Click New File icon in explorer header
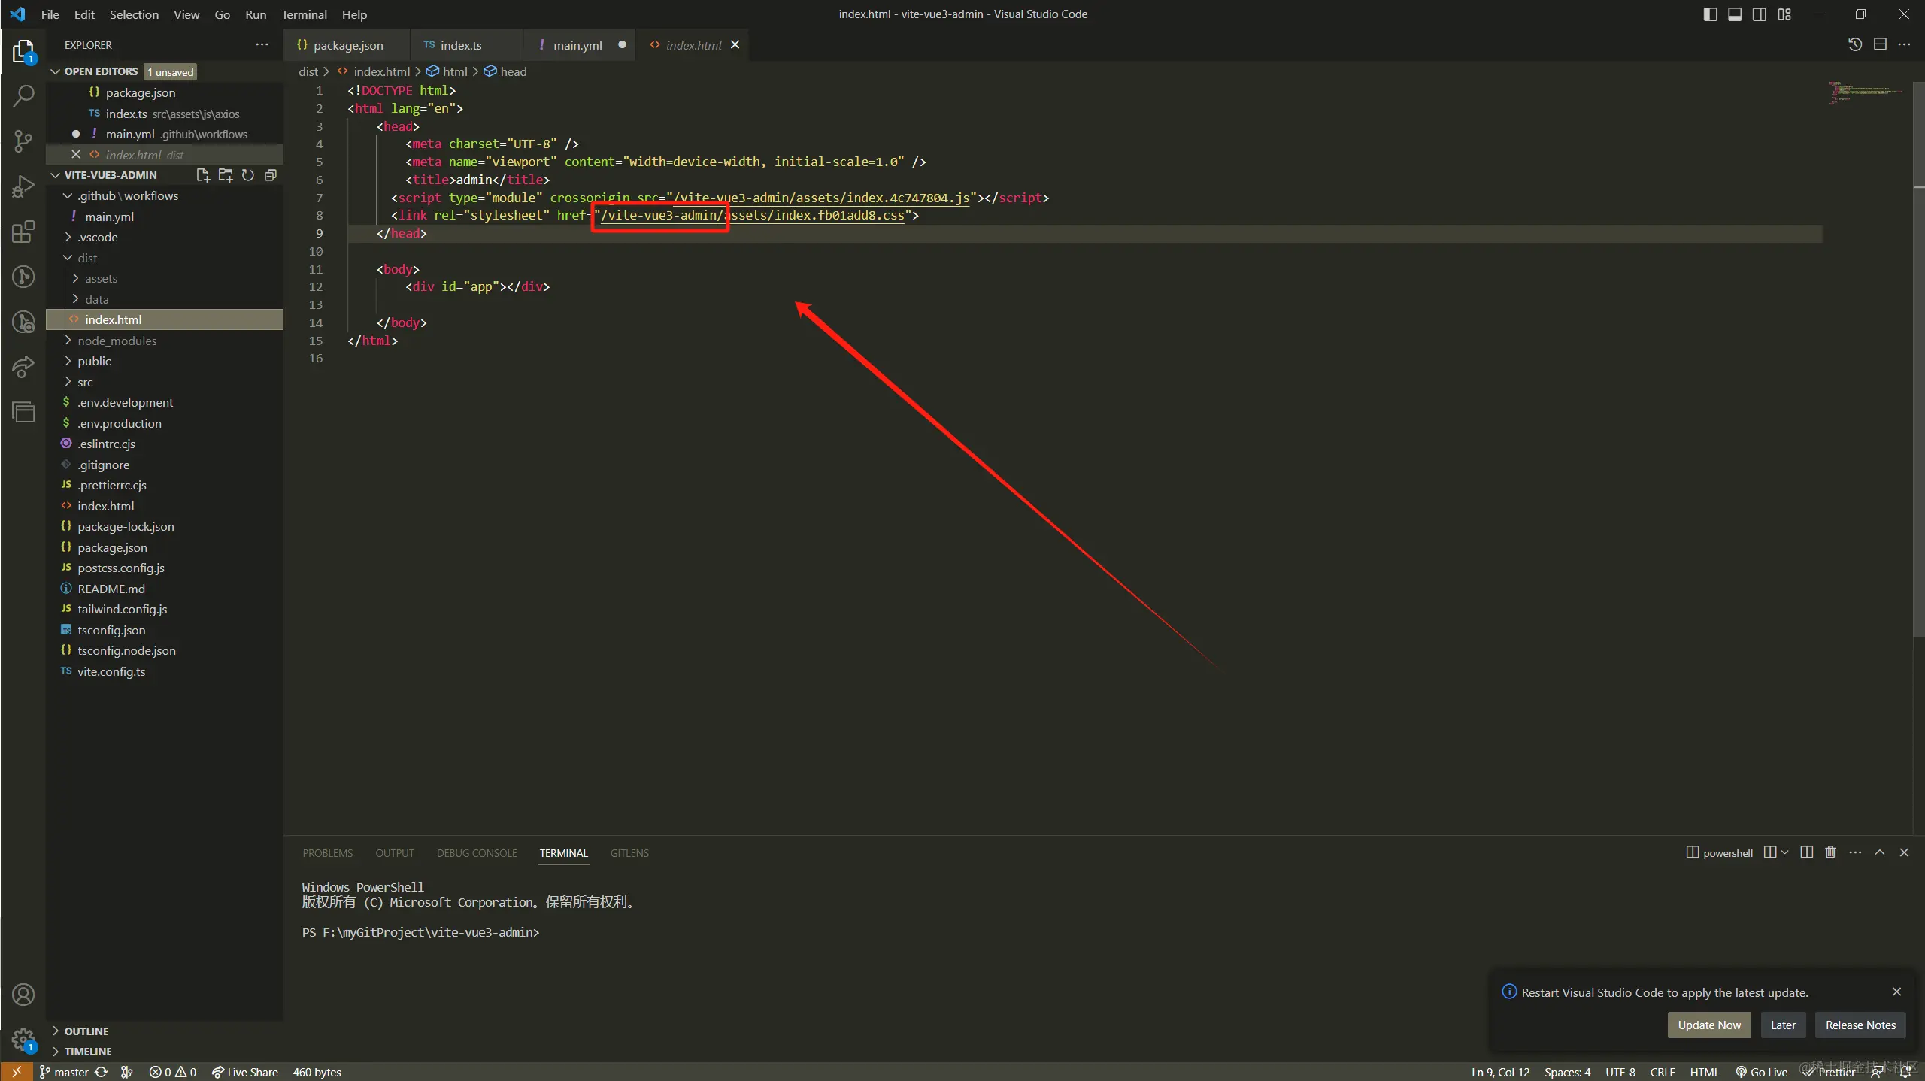This screenshot has height=1081, width=1925. coord(202,175)
